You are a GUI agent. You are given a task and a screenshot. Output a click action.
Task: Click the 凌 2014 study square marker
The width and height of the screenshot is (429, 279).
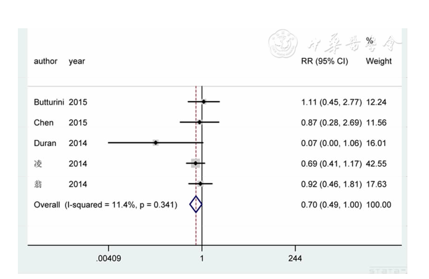tap(195, 164)
